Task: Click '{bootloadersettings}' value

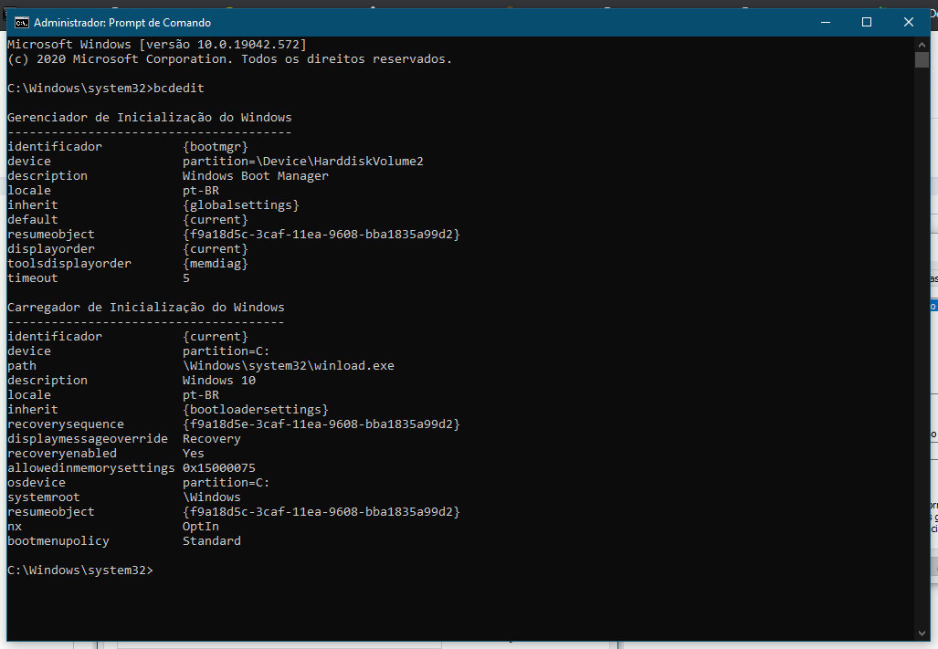Action: pos(256,410)
